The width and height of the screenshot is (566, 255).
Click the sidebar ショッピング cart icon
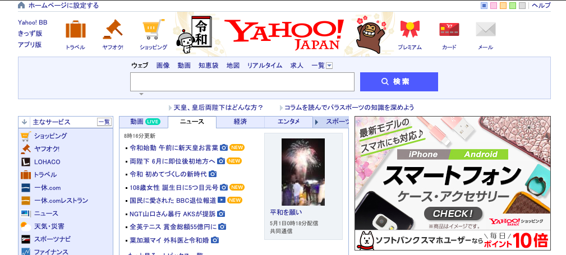26,136
